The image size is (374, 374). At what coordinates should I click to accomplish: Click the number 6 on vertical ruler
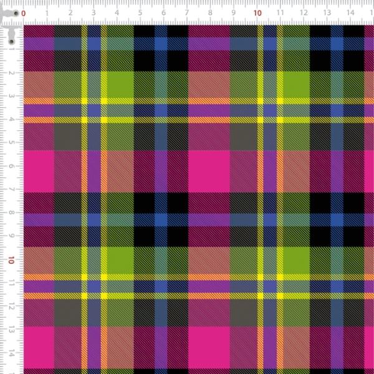click(11, 166)
